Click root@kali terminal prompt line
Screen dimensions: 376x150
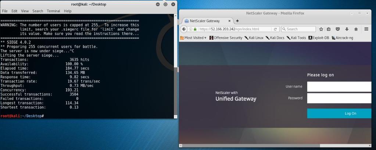coord(22,116)
